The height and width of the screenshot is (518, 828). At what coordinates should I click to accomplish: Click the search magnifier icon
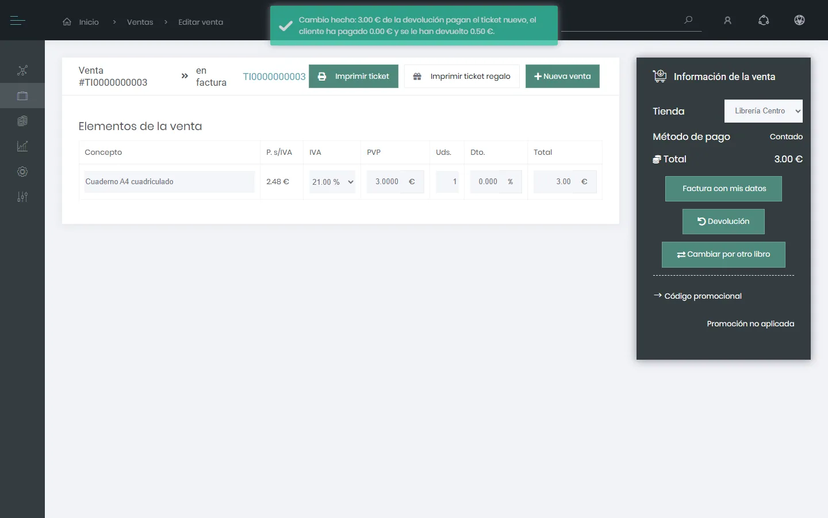688,20
